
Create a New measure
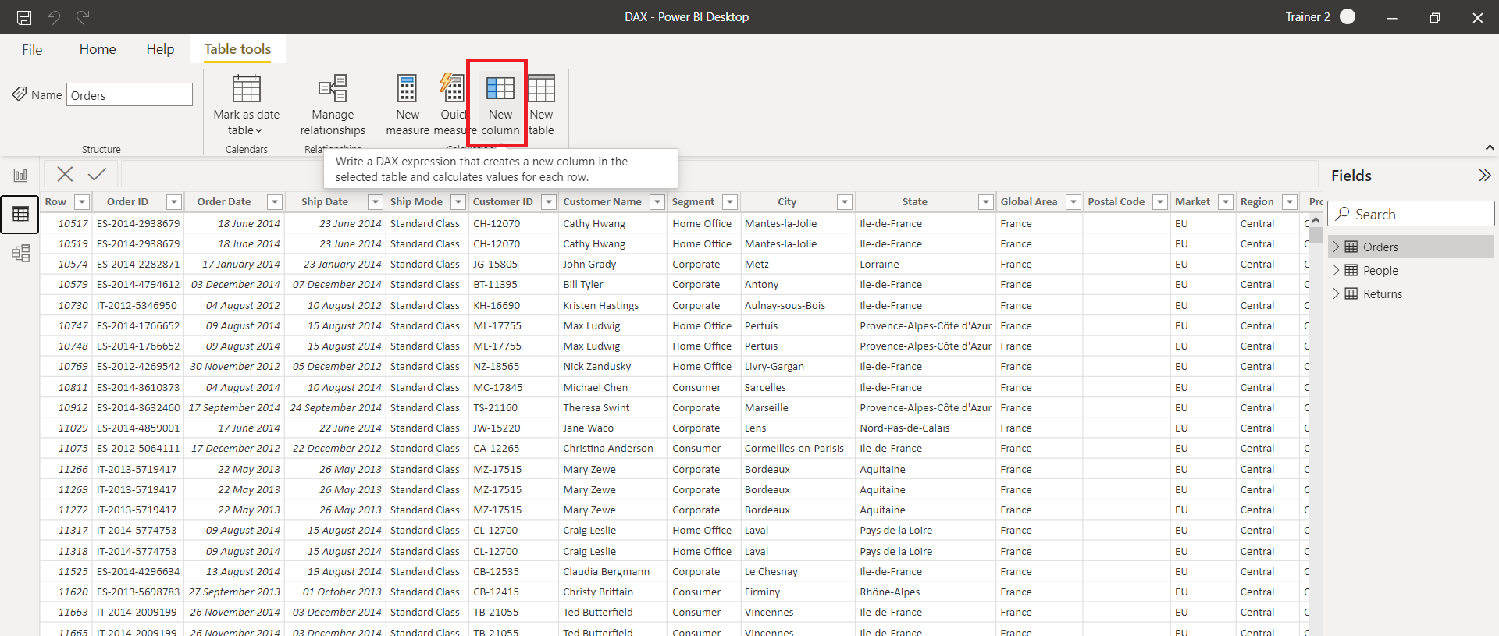[408, 105]
